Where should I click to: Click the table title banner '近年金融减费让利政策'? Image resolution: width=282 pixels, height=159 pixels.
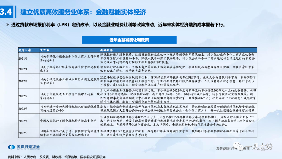click(x=129, y=40)
